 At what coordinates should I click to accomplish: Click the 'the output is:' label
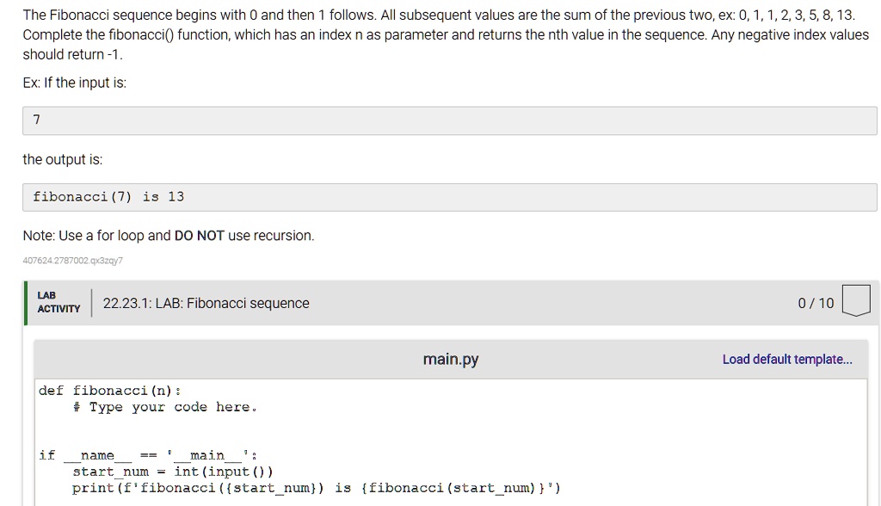tap(62, 160)
